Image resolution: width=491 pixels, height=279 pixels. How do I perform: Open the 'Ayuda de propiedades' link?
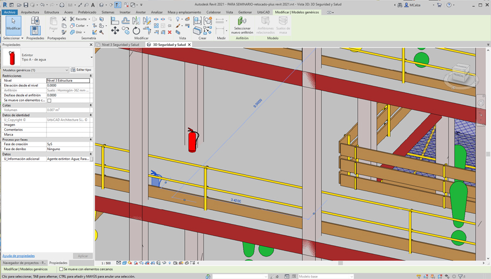19,256
